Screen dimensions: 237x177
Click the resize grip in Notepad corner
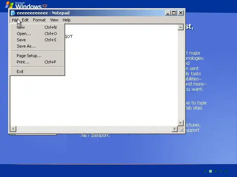(x=181, y=129)
